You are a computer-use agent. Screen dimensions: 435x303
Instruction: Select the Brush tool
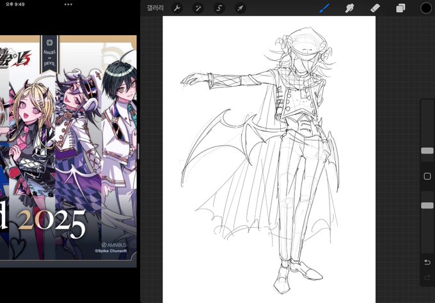coord(324,8)
